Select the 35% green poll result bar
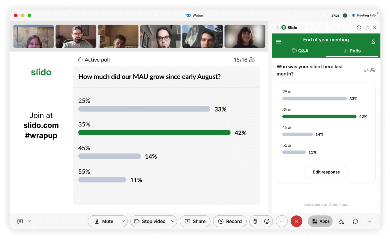Image resolution: width=390 pixels, height=239 pixels. [x=319, y=116]
